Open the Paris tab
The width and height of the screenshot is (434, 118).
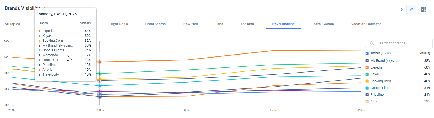pyautogui.click(x=219, y=24)
